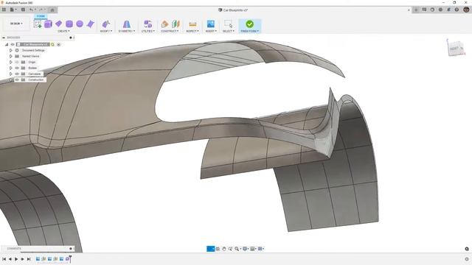Open the job status clock icon
Viewport: 472px width, 265px height.
point(432,10)
